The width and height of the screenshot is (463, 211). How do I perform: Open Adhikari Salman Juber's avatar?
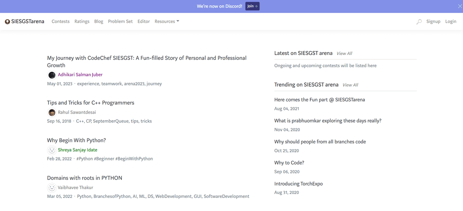(x=52, y=75)
